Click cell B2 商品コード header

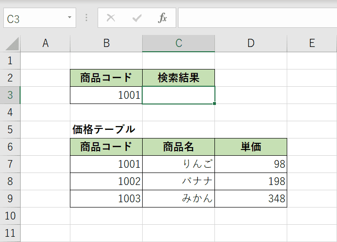(106, 78)
